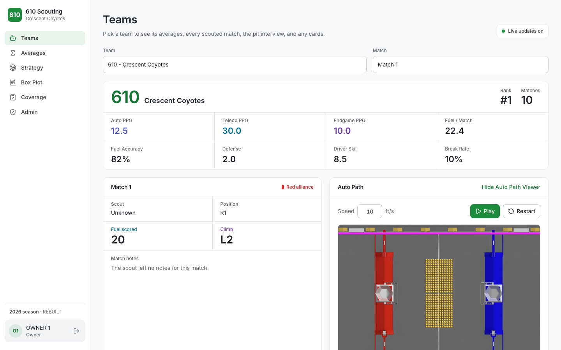Image resolution: width=561 pixels, height=350 pixels.
Task: Click the large team number 610
Action: click(125, 97)
